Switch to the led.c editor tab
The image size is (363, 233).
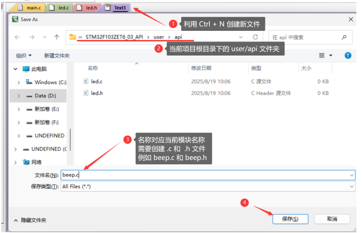pos(60,8)
